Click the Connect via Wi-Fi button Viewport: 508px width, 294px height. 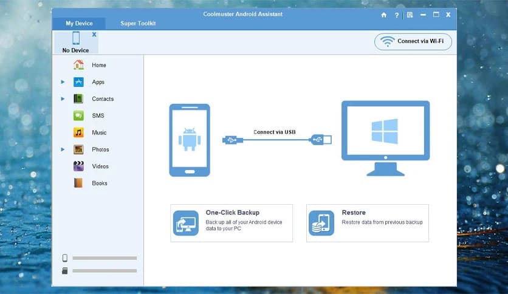click(x=413, y=41)
